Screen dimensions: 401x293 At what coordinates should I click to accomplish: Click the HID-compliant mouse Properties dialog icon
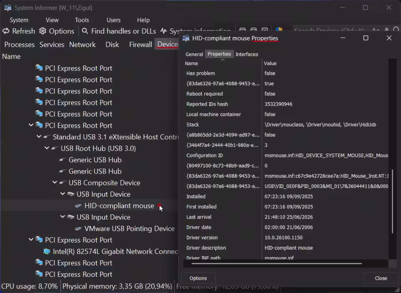coord(186,38)
